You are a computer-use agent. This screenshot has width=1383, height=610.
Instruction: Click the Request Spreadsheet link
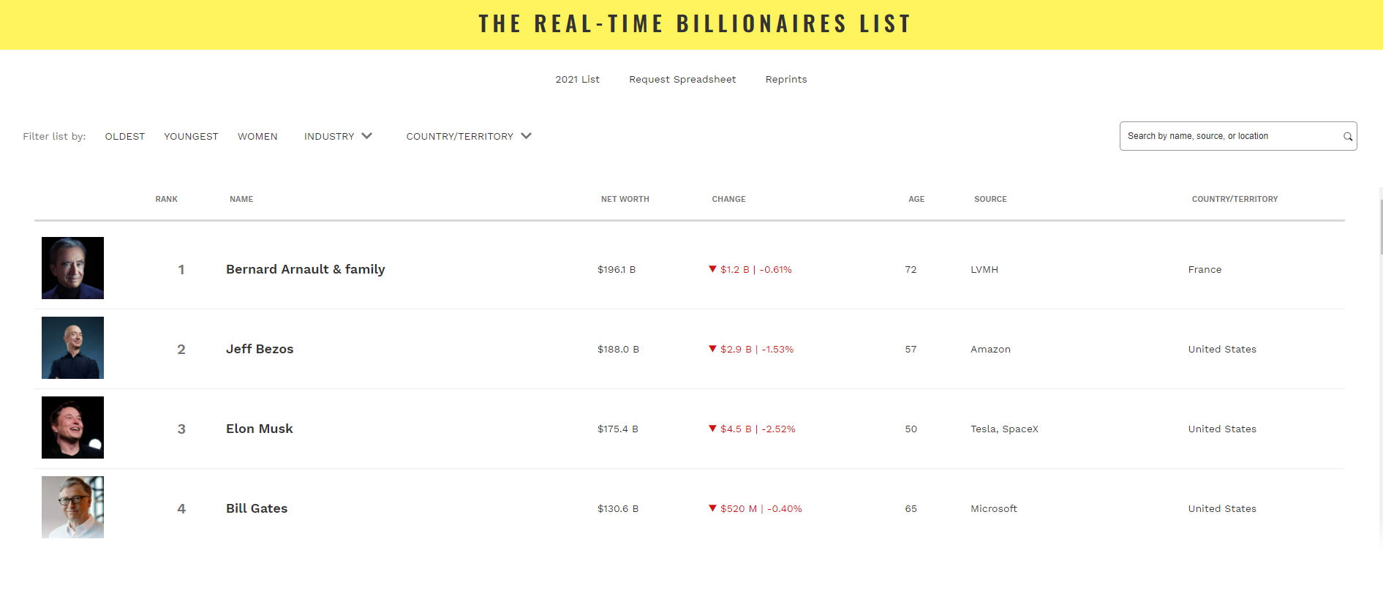682,79
